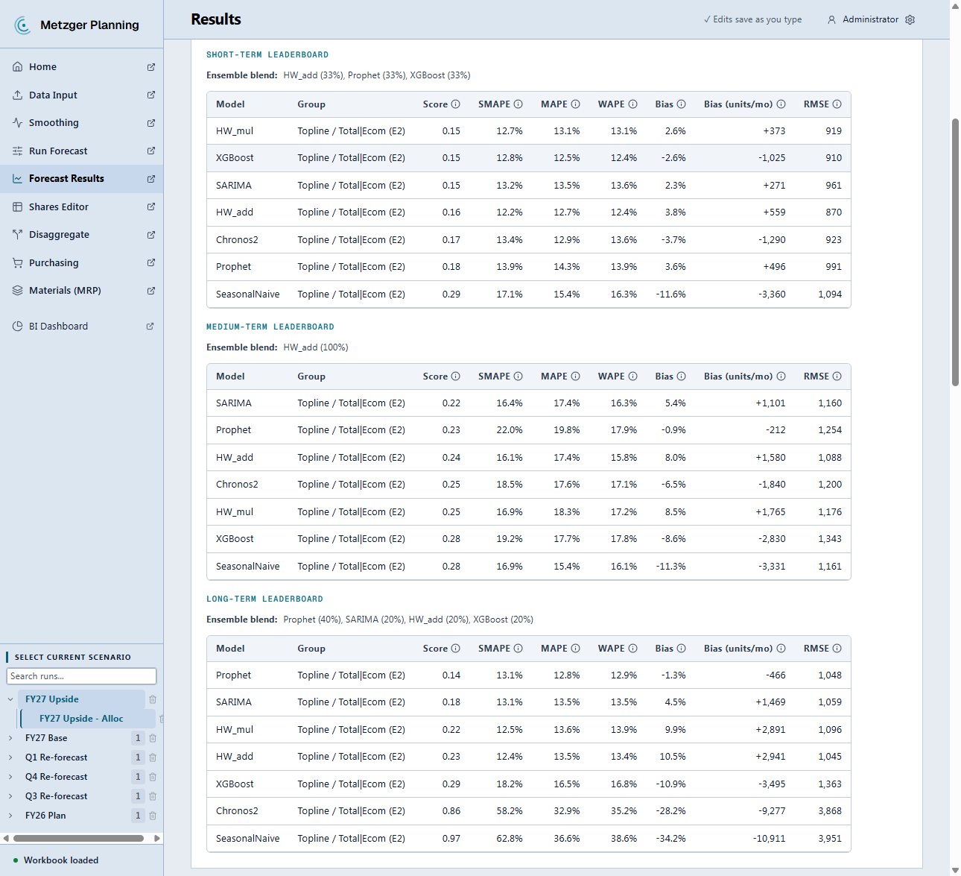This screenshot has height=876, width=961.
Task: Open the Data Input page
Action: 81,95
